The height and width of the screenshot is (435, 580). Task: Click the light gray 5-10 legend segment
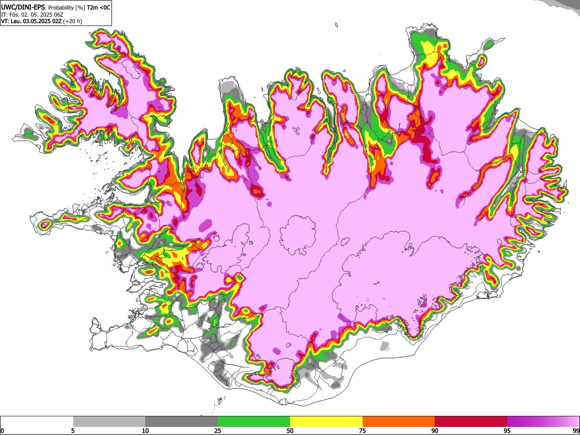click(109, 422)
